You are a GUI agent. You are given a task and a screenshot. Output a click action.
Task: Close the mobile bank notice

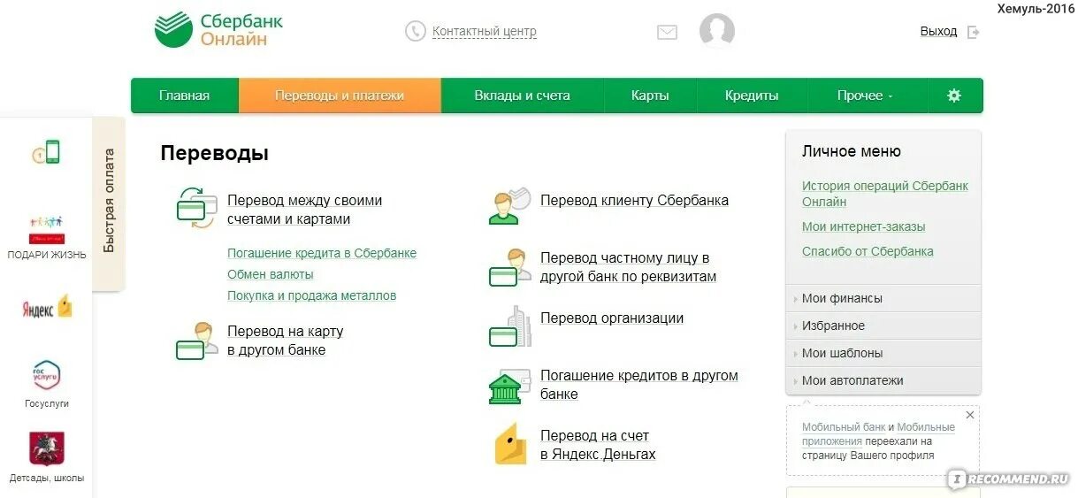(970, 415)
